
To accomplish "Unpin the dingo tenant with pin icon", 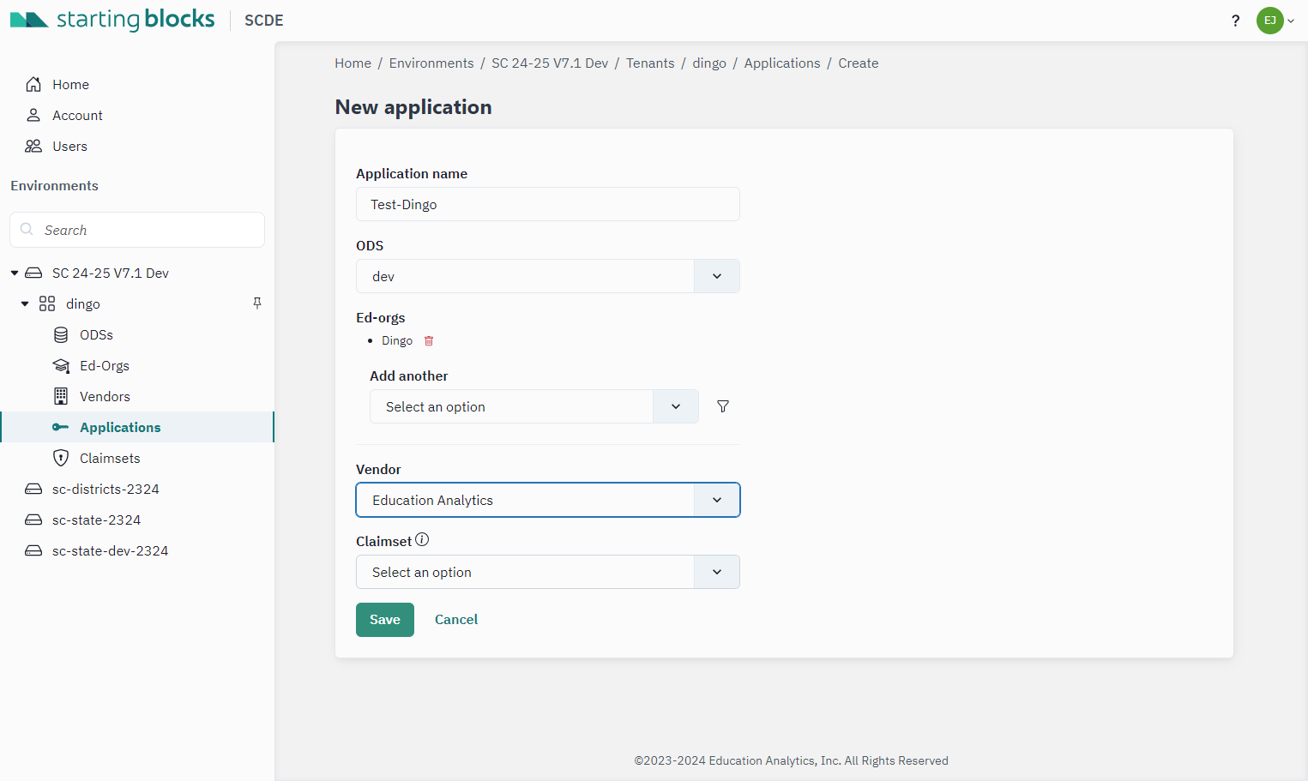I will click(x=257, y=303).
